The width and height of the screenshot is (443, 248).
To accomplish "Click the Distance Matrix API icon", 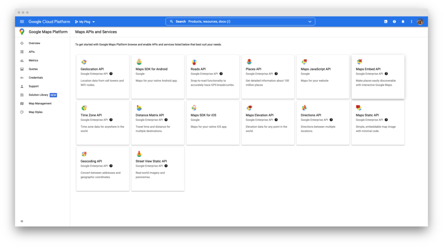I will coord(139,108).
